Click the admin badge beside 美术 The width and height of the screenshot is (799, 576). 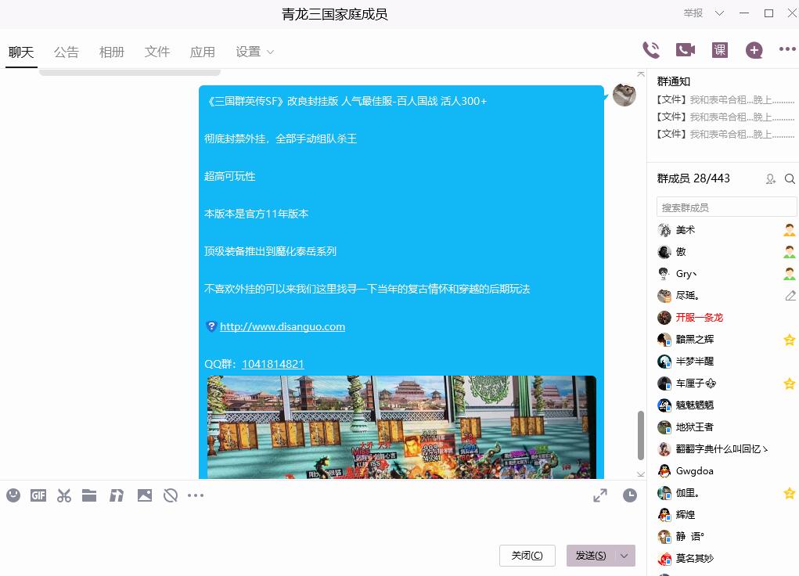[790, 230]
